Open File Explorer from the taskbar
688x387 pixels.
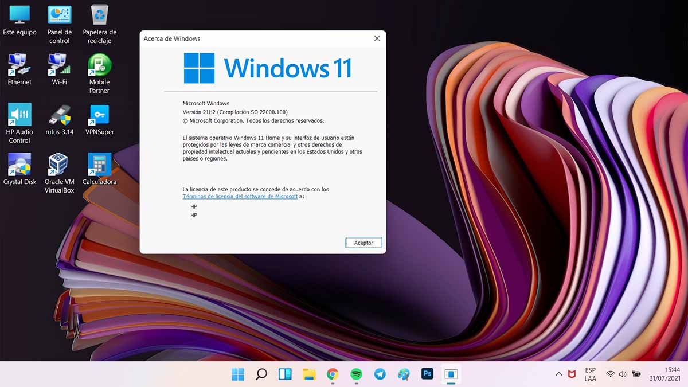(309, 374)
